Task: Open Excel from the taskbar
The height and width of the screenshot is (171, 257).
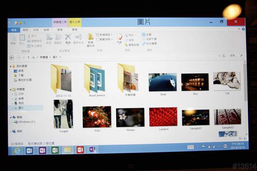Action: (x=55, y=150)
